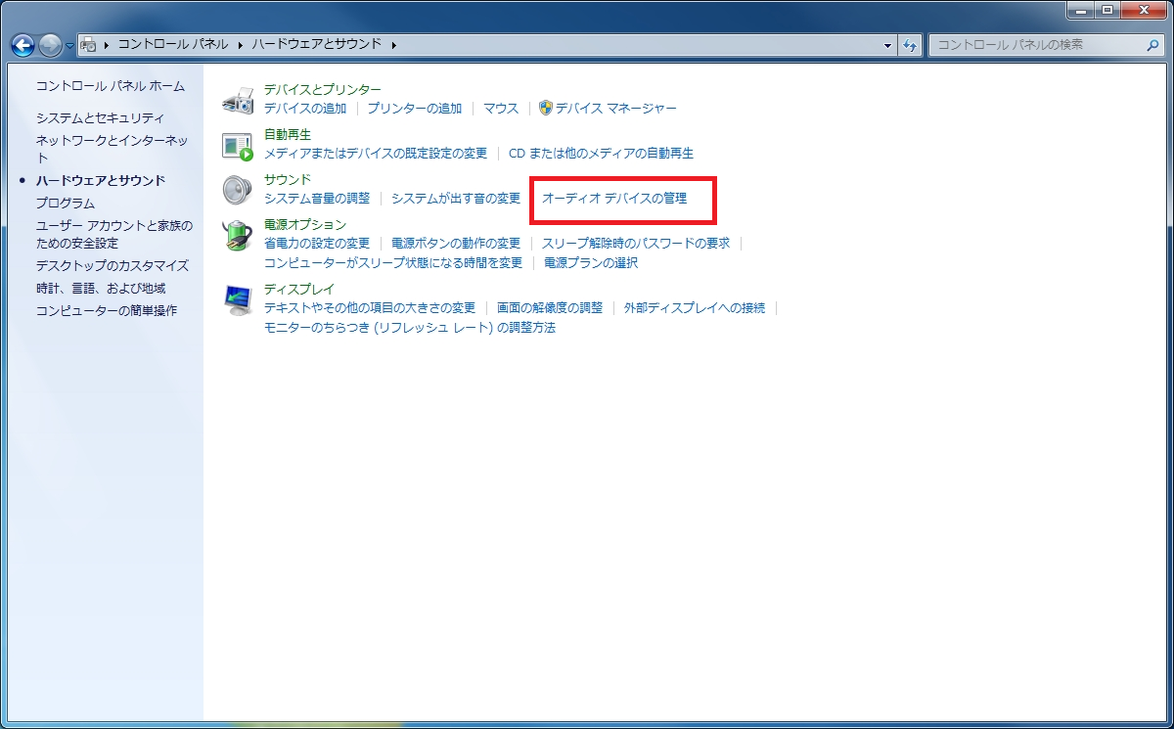This screenshot has height=729, width=1174.
Task: Open ネットワークとインターネット in sidebar
Action: (112, 149)
